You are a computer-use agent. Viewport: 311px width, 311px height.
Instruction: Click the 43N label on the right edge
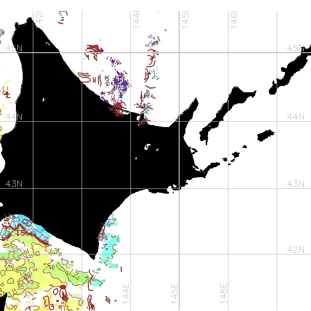(x=296, y=184)
